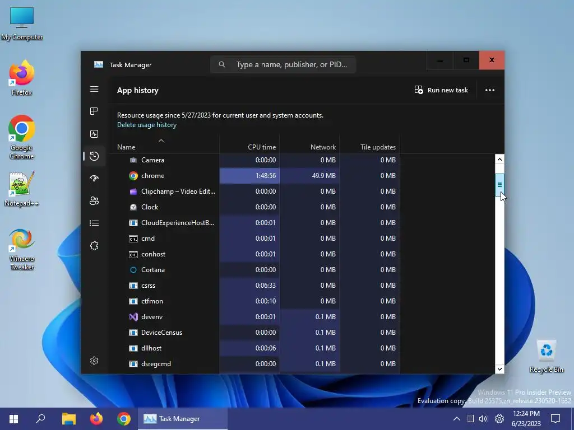Click the Task Manager taskbar button
The image size is (574, 430).
coord(183,419)
